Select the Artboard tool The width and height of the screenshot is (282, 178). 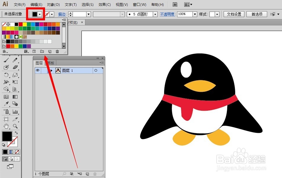click(6, 119)
